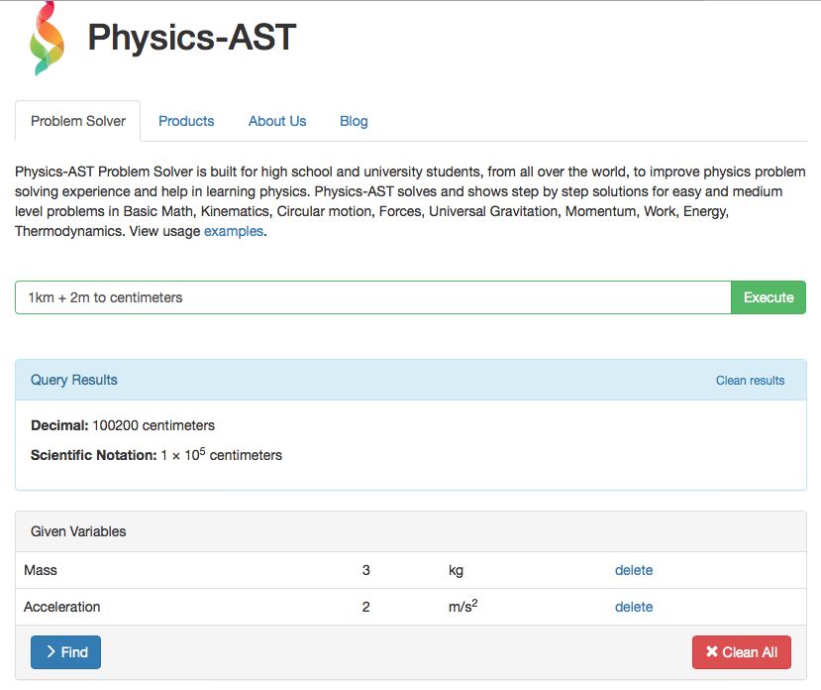Image resolution: width=821 pixels, height=690 pixels.
Task: Select the Acceleration variable row
Action: coord(64,607)
